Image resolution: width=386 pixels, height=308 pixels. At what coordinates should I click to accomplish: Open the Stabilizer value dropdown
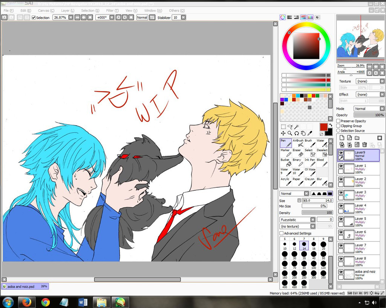[184, 17]
